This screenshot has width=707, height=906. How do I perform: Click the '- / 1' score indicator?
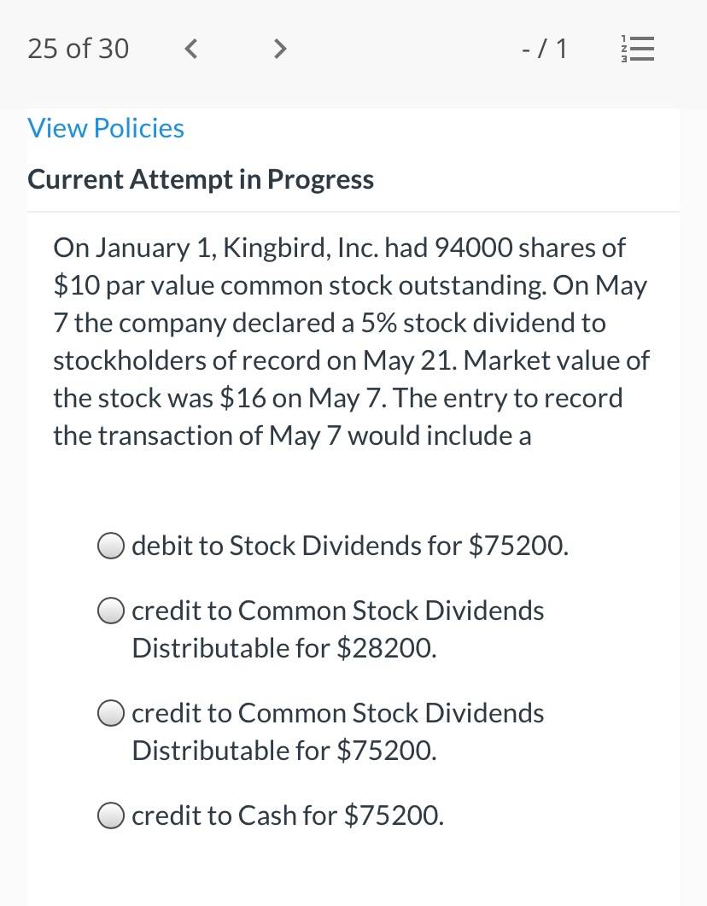pos(544,49)
